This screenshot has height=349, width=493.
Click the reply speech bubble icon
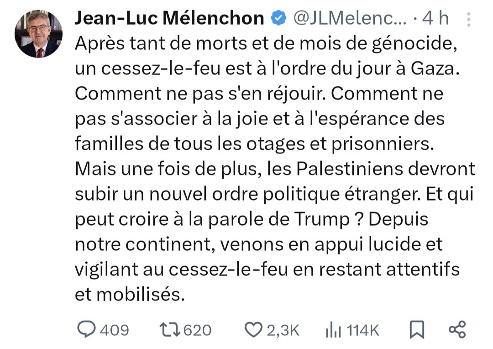[x=84, y=330]
